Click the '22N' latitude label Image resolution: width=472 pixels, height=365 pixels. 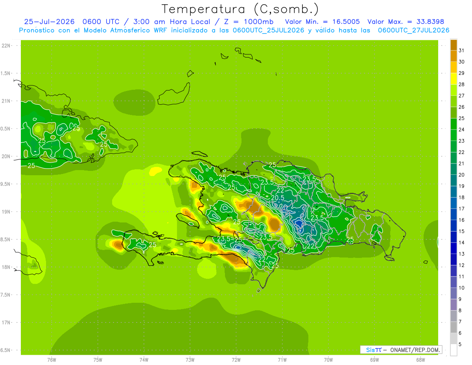pos(6,46)
